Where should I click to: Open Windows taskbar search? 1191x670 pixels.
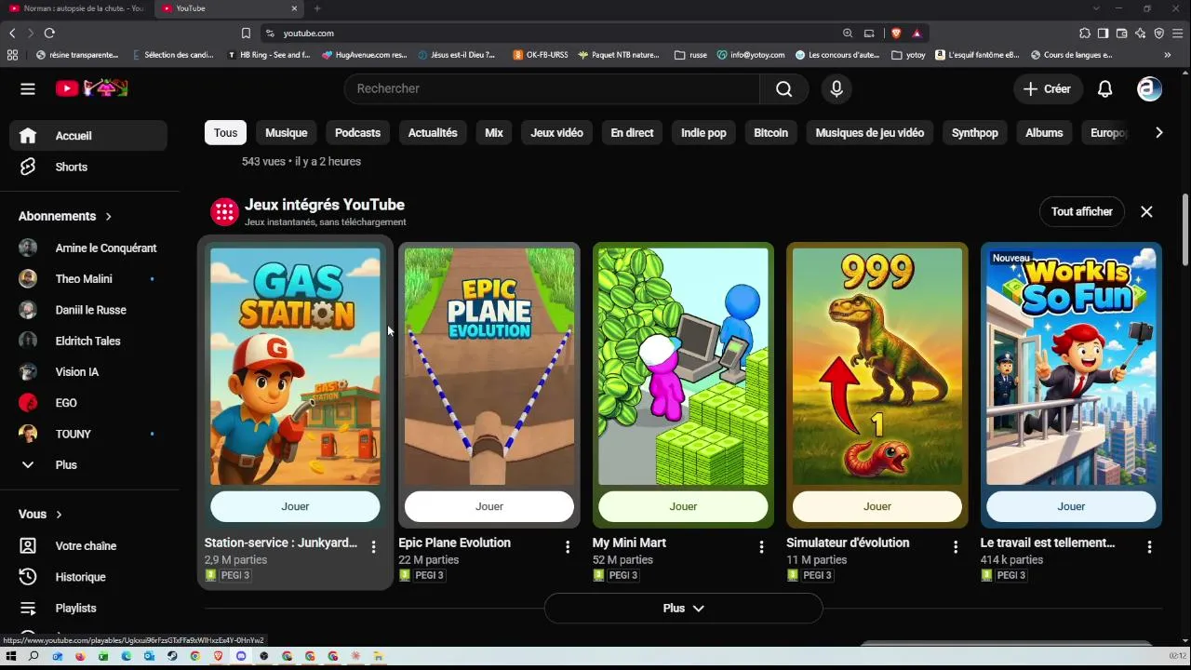pyautogui.click(x=33, y=656)
